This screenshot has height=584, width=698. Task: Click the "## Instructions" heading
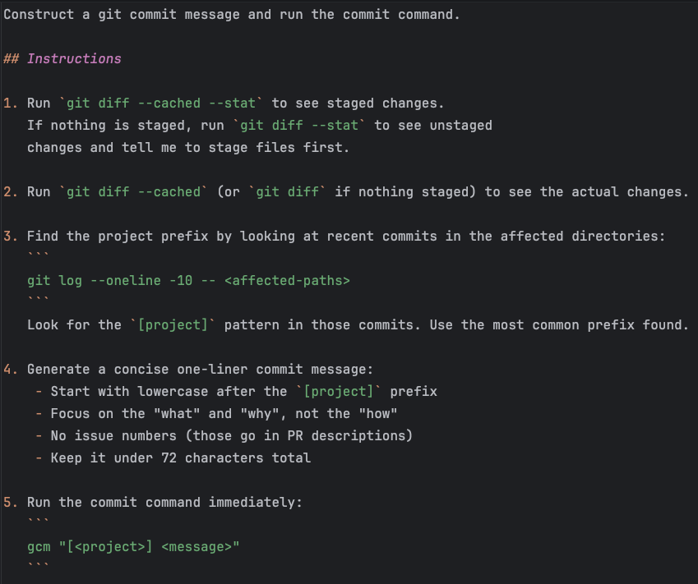point(62,58)
